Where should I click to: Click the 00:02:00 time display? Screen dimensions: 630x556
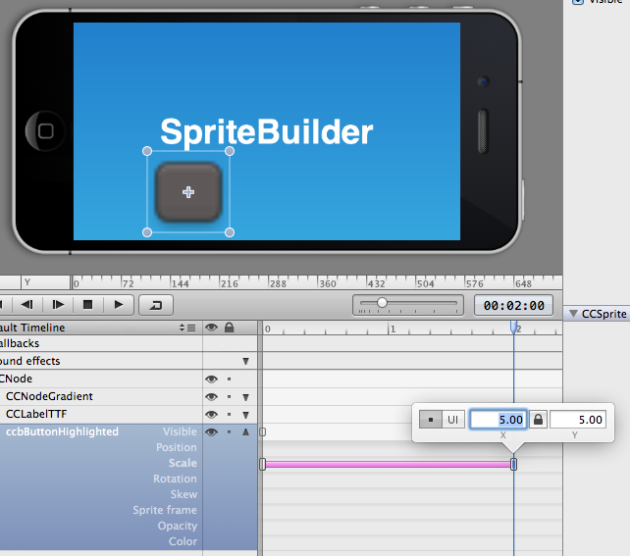tap(513, 306)
